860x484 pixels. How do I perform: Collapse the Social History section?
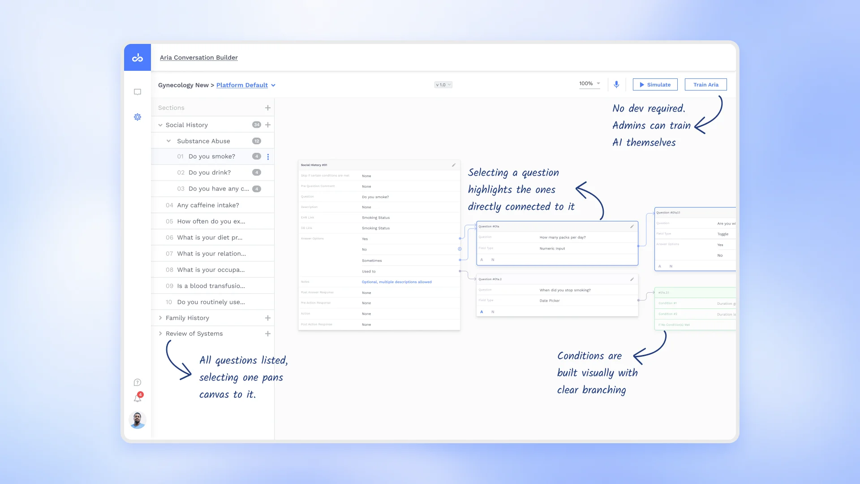click(160, 125)
